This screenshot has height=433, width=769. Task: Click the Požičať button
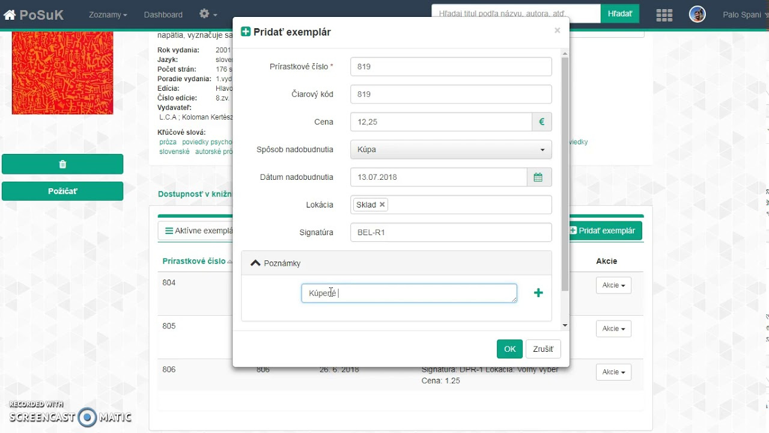click(62, 191)
